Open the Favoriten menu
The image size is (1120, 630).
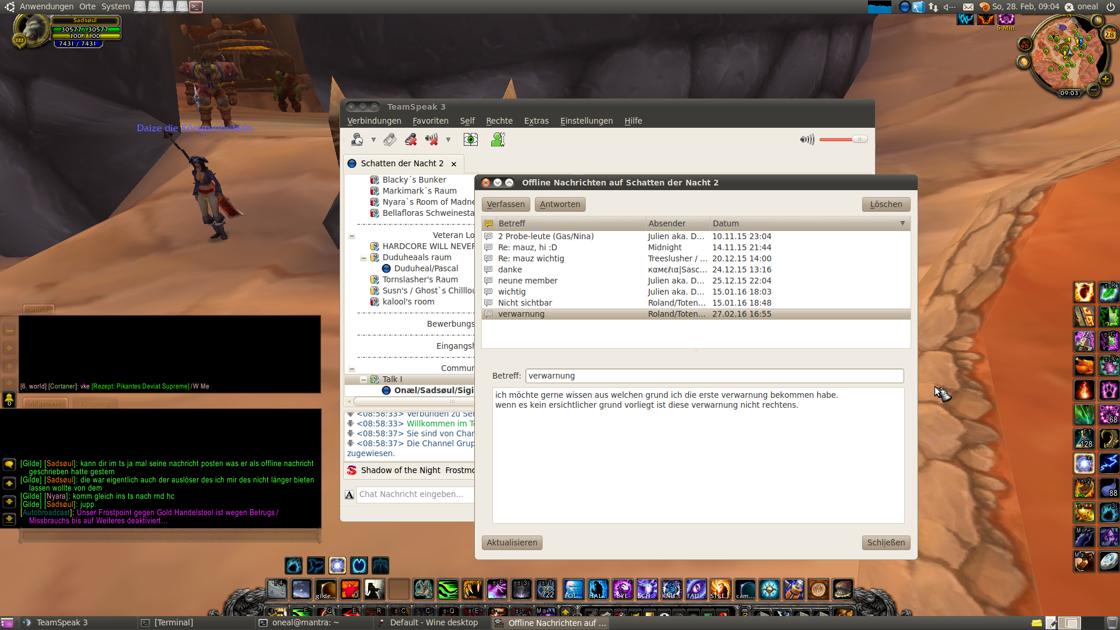pyautogui.click(x=430, y=121)
